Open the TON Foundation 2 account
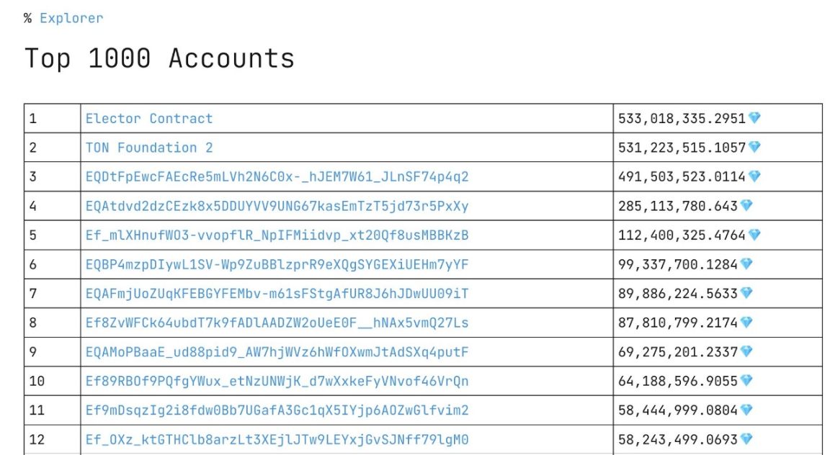The height and width of the screenshot is (455, 830). coord(149,148)
